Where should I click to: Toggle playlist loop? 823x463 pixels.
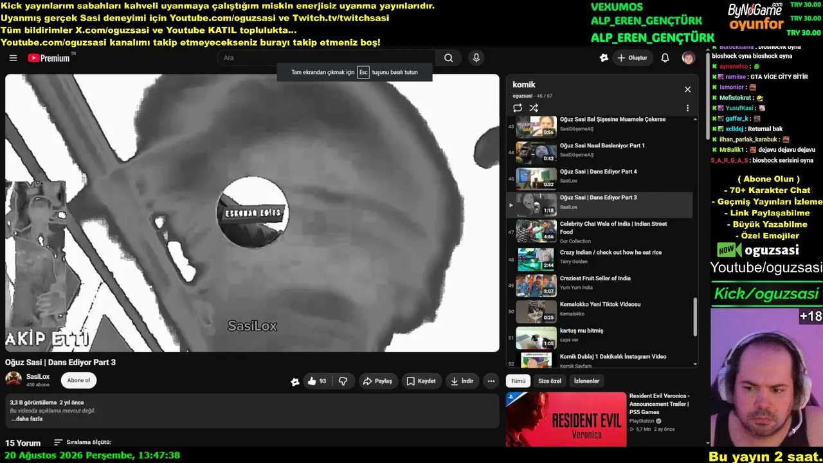[518, 108]
